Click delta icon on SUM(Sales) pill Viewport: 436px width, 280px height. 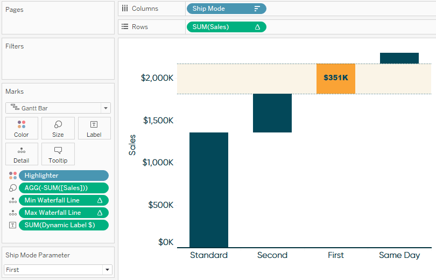pos(257,27)
